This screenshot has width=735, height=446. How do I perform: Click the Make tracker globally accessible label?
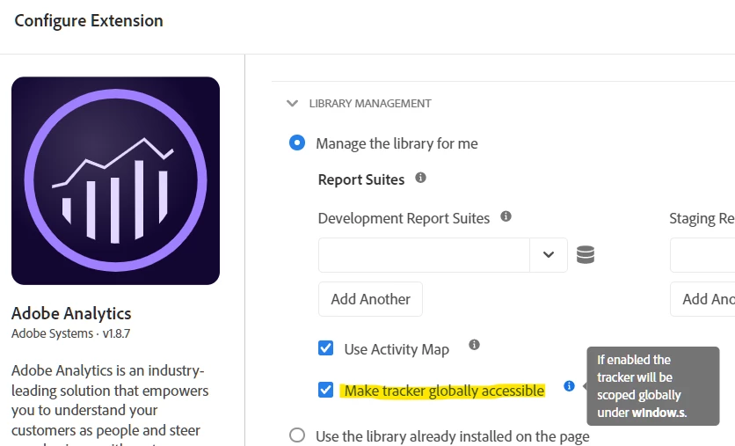pyautogui.click(x=444, y=391)
